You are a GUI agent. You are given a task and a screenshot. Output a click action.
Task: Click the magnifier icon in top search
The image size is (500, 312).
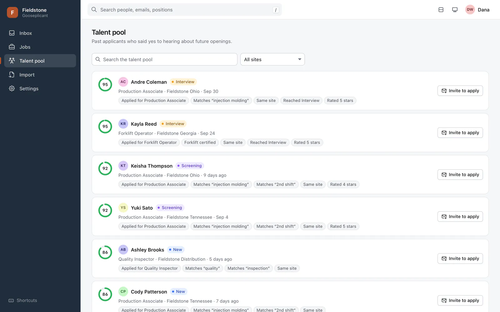coord(94,10)
